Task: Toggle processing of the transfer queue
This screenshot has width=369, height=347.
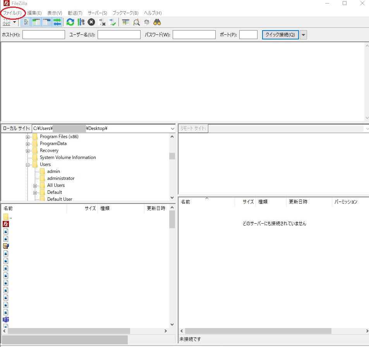Action: tap(81, 22)
